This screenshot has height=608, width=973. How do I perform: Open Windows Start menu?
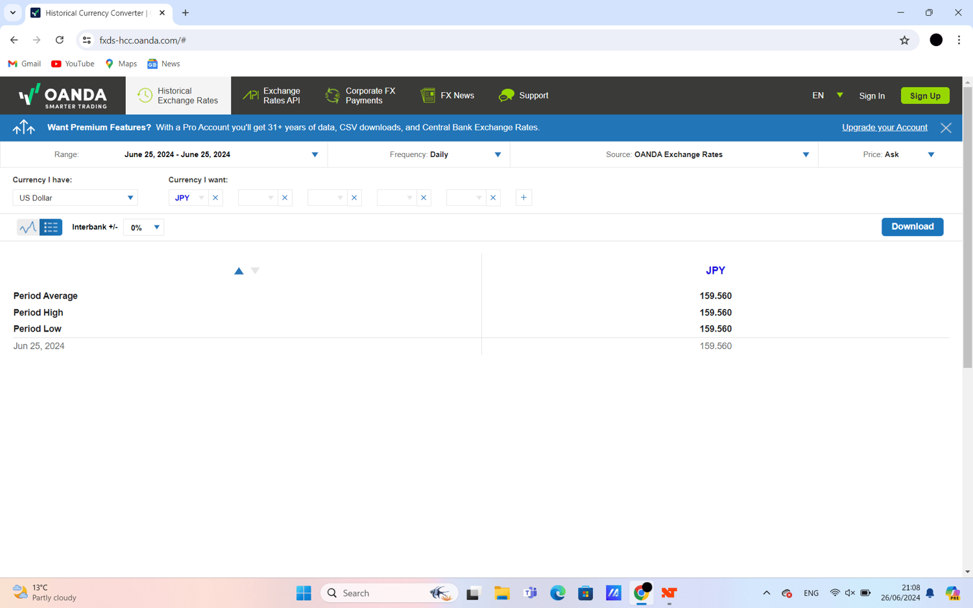tap(304, 593)
